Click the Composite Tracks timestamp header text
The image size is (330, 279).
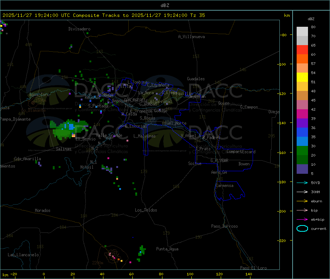(104, 15)
